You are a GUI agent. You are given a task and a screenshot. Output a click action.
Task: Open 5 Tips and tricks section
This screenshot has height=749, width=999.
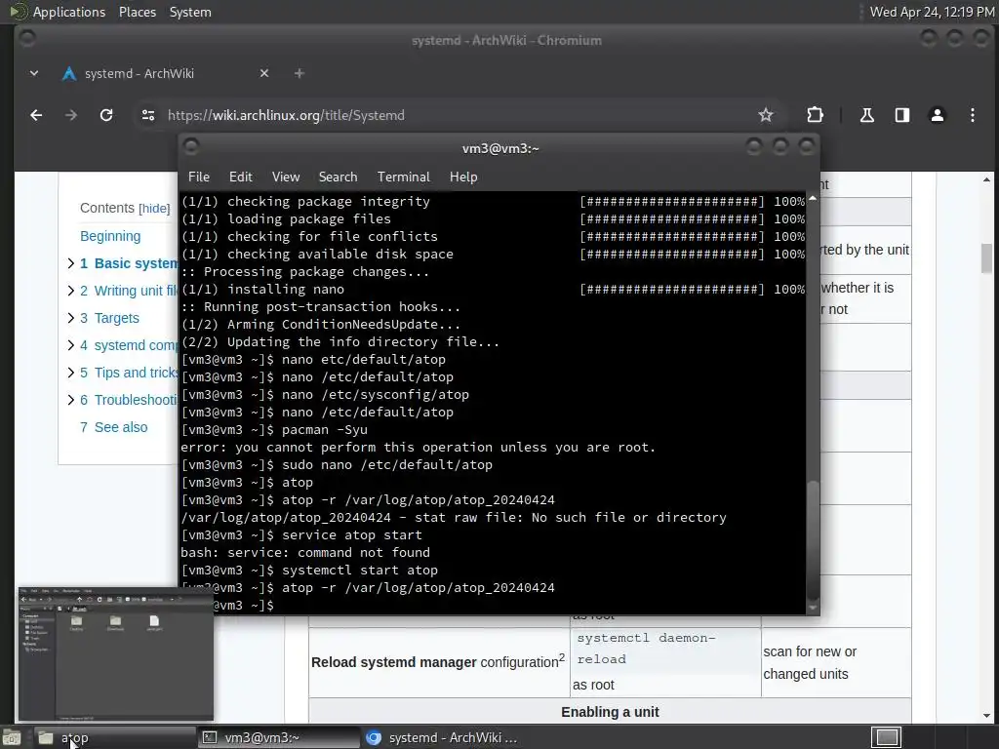point(129,373)
